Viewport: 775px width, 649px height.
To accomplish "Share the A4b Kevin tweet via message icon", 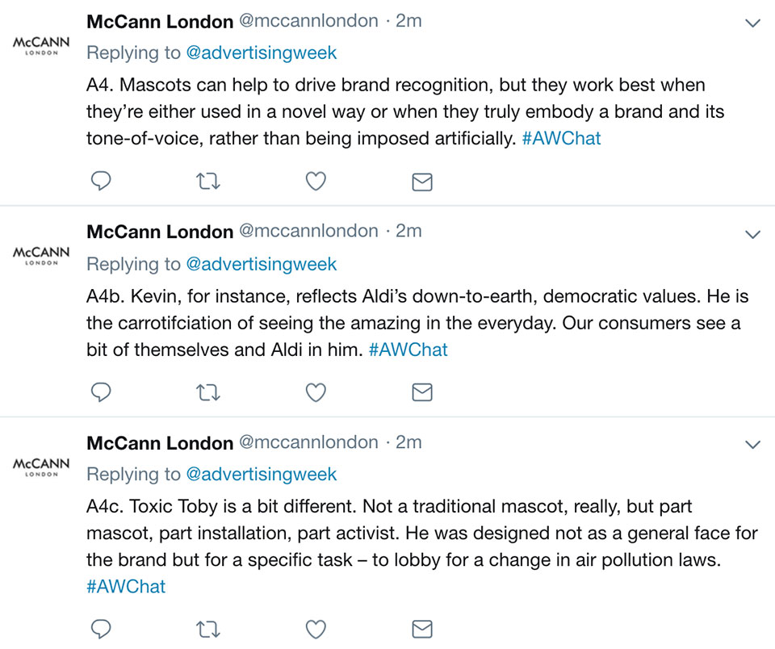I will [x=422, y=392].
